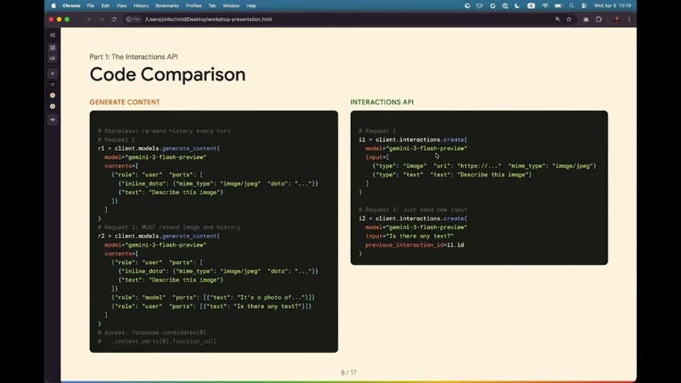This screenshot has height=383, width=681.
Task: Open the Chrome profile avatar
Action: click(616, 19)
